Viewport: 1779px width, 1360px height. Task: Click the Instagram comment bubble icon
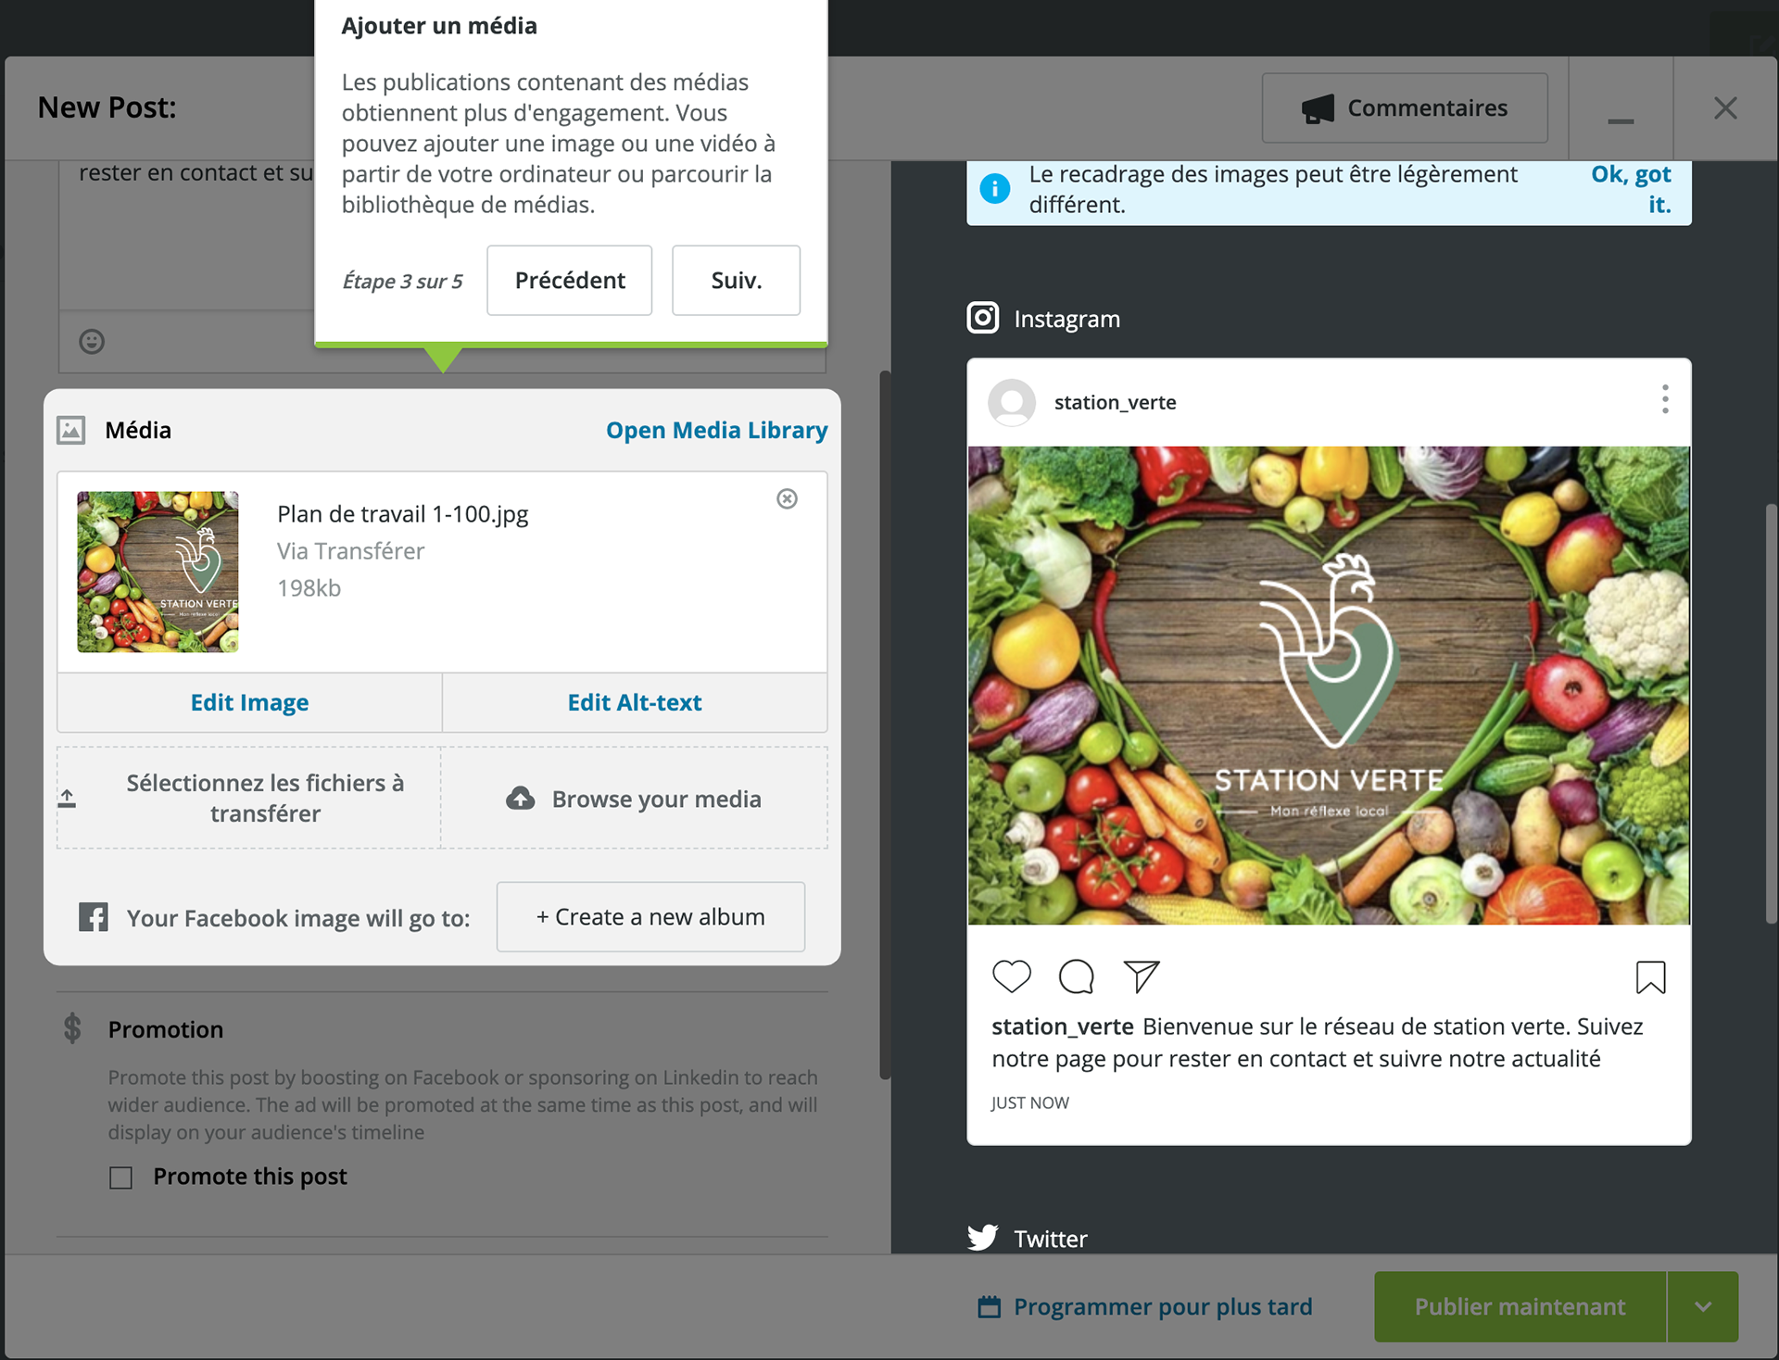click(x=1076, y=976)
